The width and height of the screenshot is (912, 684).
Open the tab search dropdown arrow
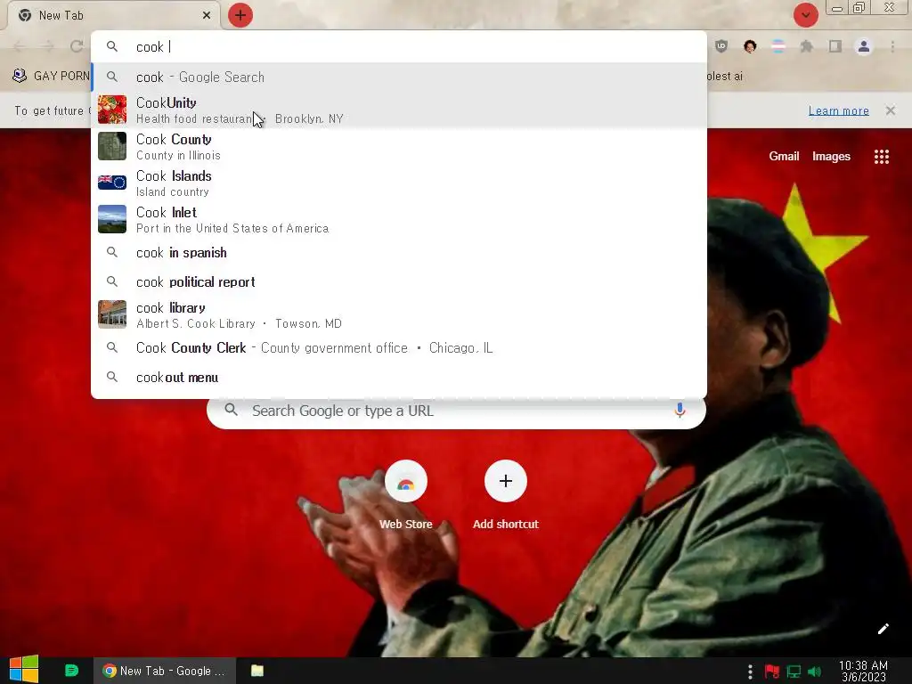[x=805, y=15]
